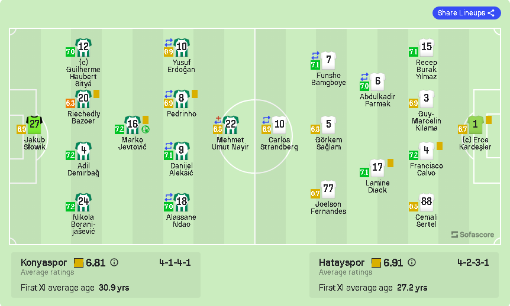Click Mehmet Umut Nayir's number 22 shirt
The image size is (510, 306).
coord(231,125)
